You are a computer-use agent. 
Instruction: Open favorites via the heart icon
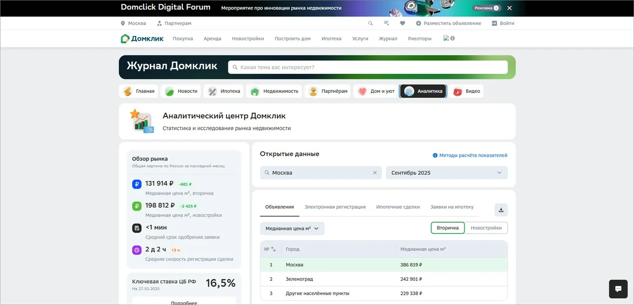(x=403, y=23)
